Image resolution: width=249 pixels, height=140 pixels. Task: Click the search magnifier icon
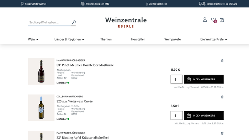(74, 22)
